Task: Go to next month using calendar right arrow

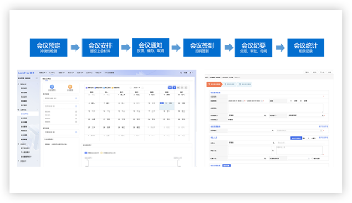Action: [143, 88]
